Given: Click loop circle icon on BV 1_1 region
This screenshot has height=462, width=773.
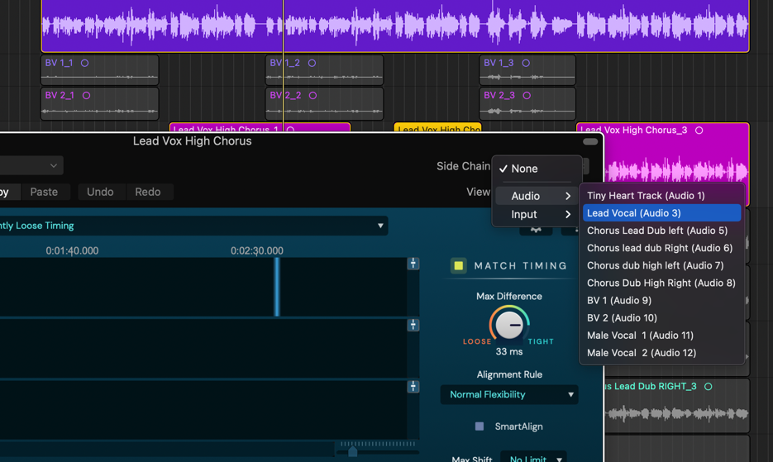Looking at the screenshot, I should pos(84,63).
